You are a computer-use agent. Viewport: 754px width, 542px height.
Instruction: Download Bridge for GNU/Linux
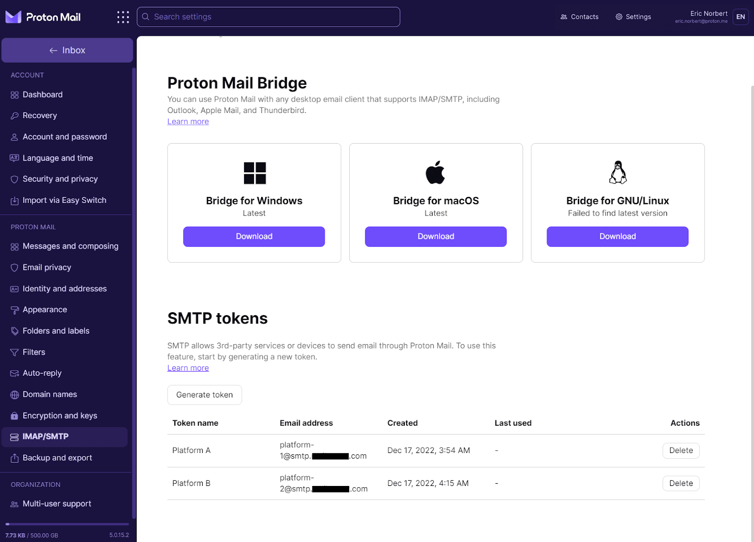tap(617, 236)
